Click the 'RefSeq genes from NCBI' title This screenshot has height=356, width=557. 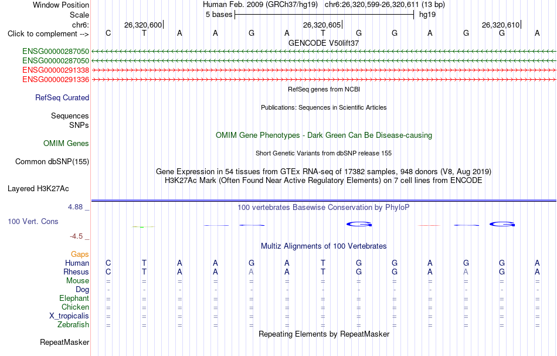point(324,89)
